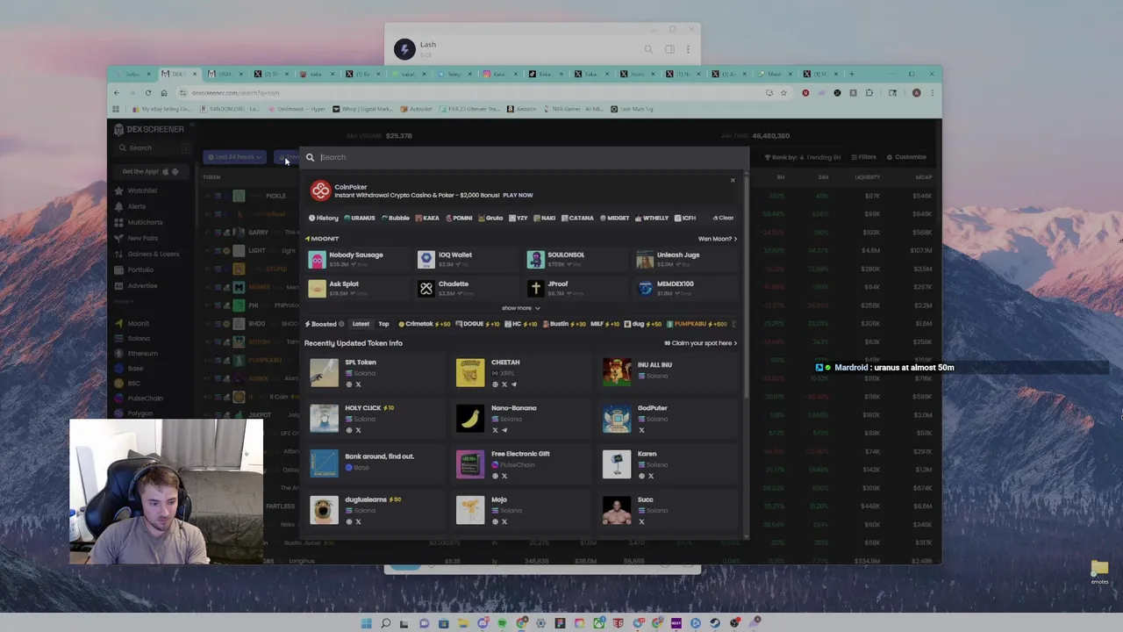Image resolution: width=1123 pixels, height=632 pixels.
Task: Open Windows Start menu on taskbar
Action: click(366, 623)
